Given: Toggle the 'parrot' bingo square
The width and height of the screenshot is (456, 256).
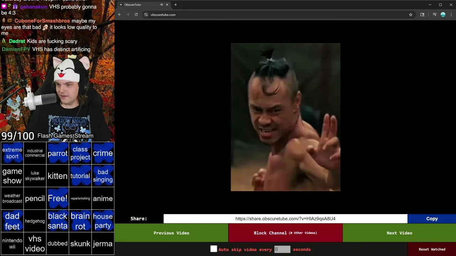Looking at the screenshot, I should click(x=57, y=153).
